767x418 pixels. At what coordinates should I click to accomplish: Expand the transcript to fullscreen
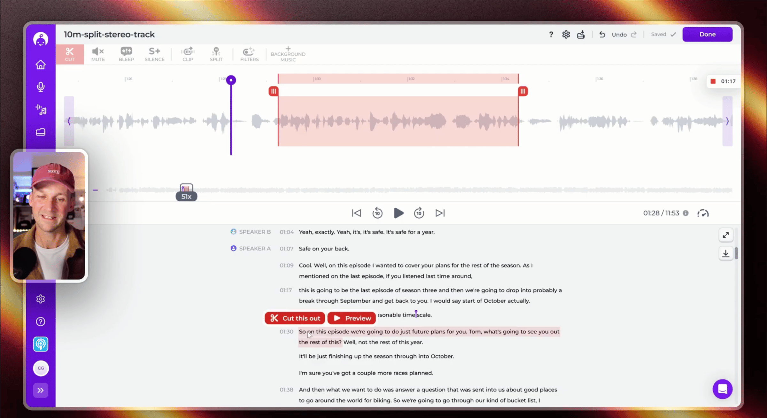(726, 235)
